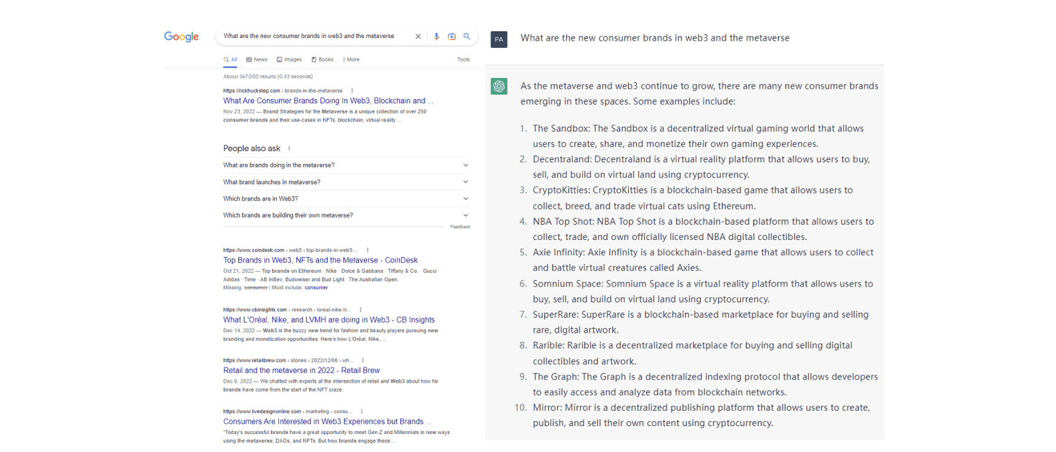Open the search Tools button
The image size is (1056, 452).
463,59
